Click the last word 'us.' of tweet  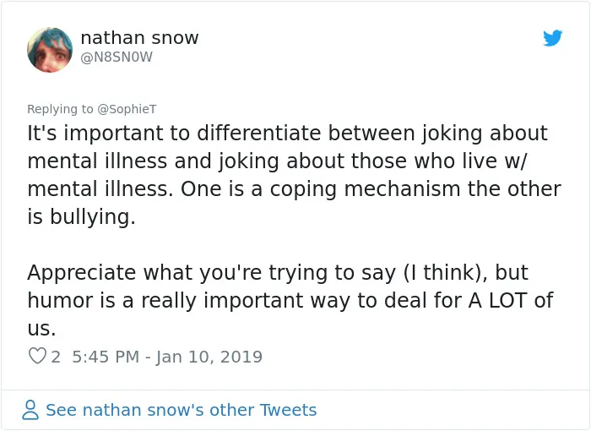42,329
